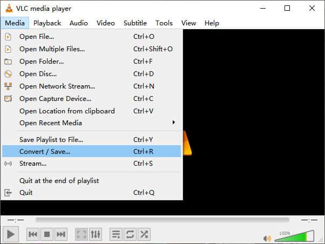
Task: Stop playback with the stop button
Action: [x=47, y=234]
